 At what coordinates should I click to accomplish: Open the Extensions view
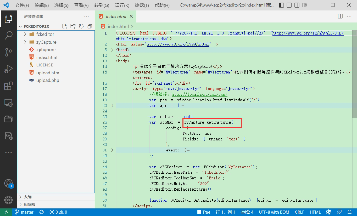click(x=8, y=86)
